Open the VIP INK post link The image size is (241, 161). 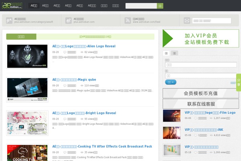(x=204, y=130)
